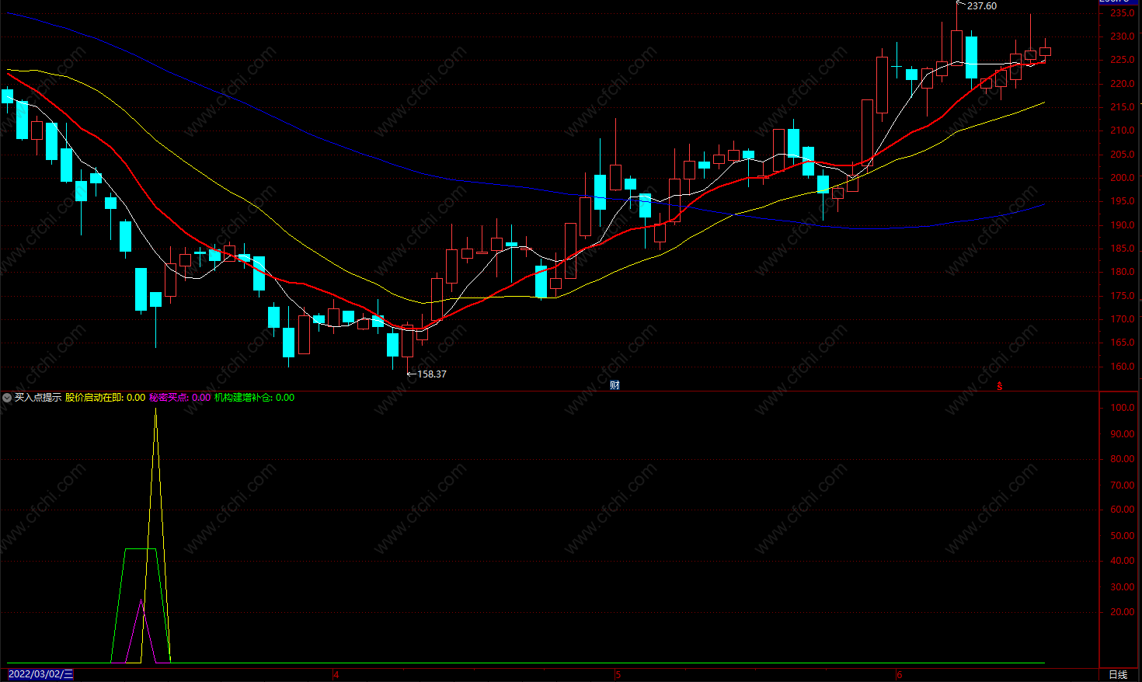The image size is (1142, 682).
Task: Click the 200.0 price axis value
Action: [x=1122, y=178]
